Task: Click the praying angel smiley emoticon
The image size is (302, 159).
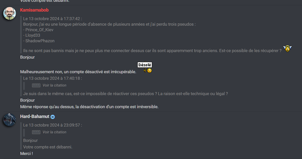Action: [287, 49]
